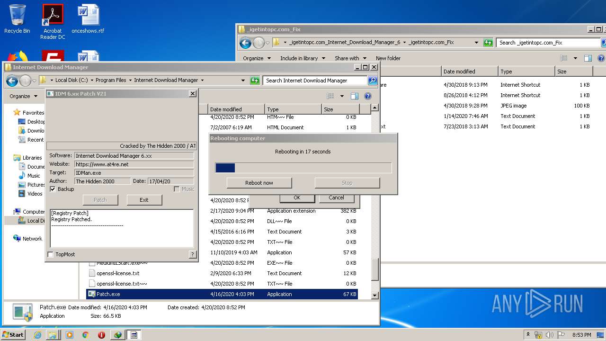The height and width of the screenshot is (341, 606).
Task: Select Libraries in navigation pane
Action: [x=32, y=158]
